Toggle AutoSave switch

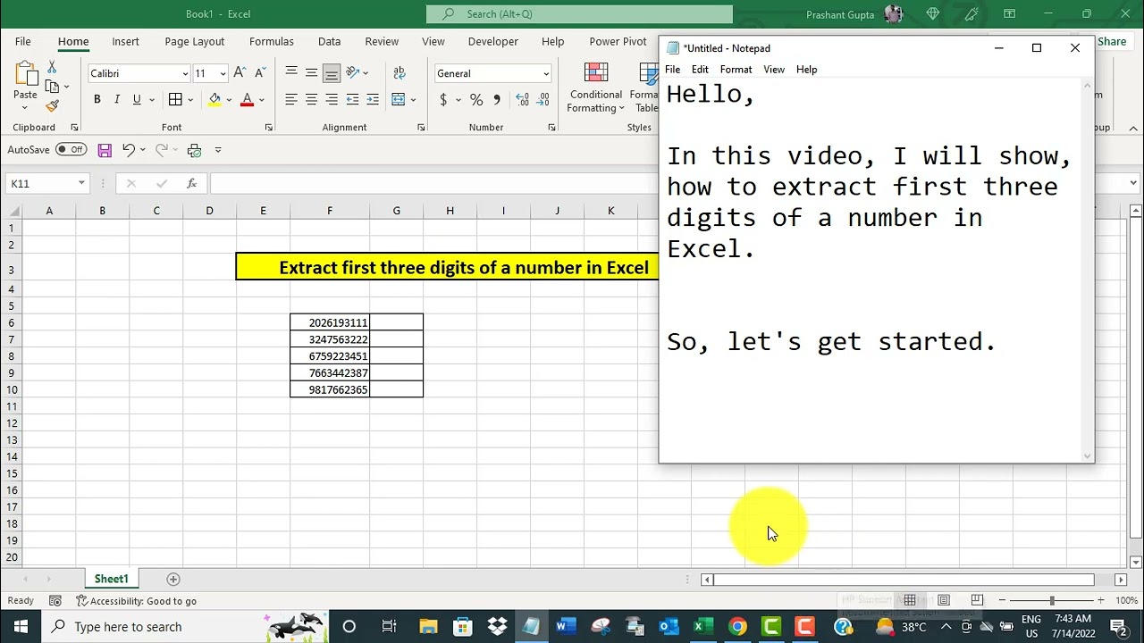pyautogui.click(x=71, y=150)
